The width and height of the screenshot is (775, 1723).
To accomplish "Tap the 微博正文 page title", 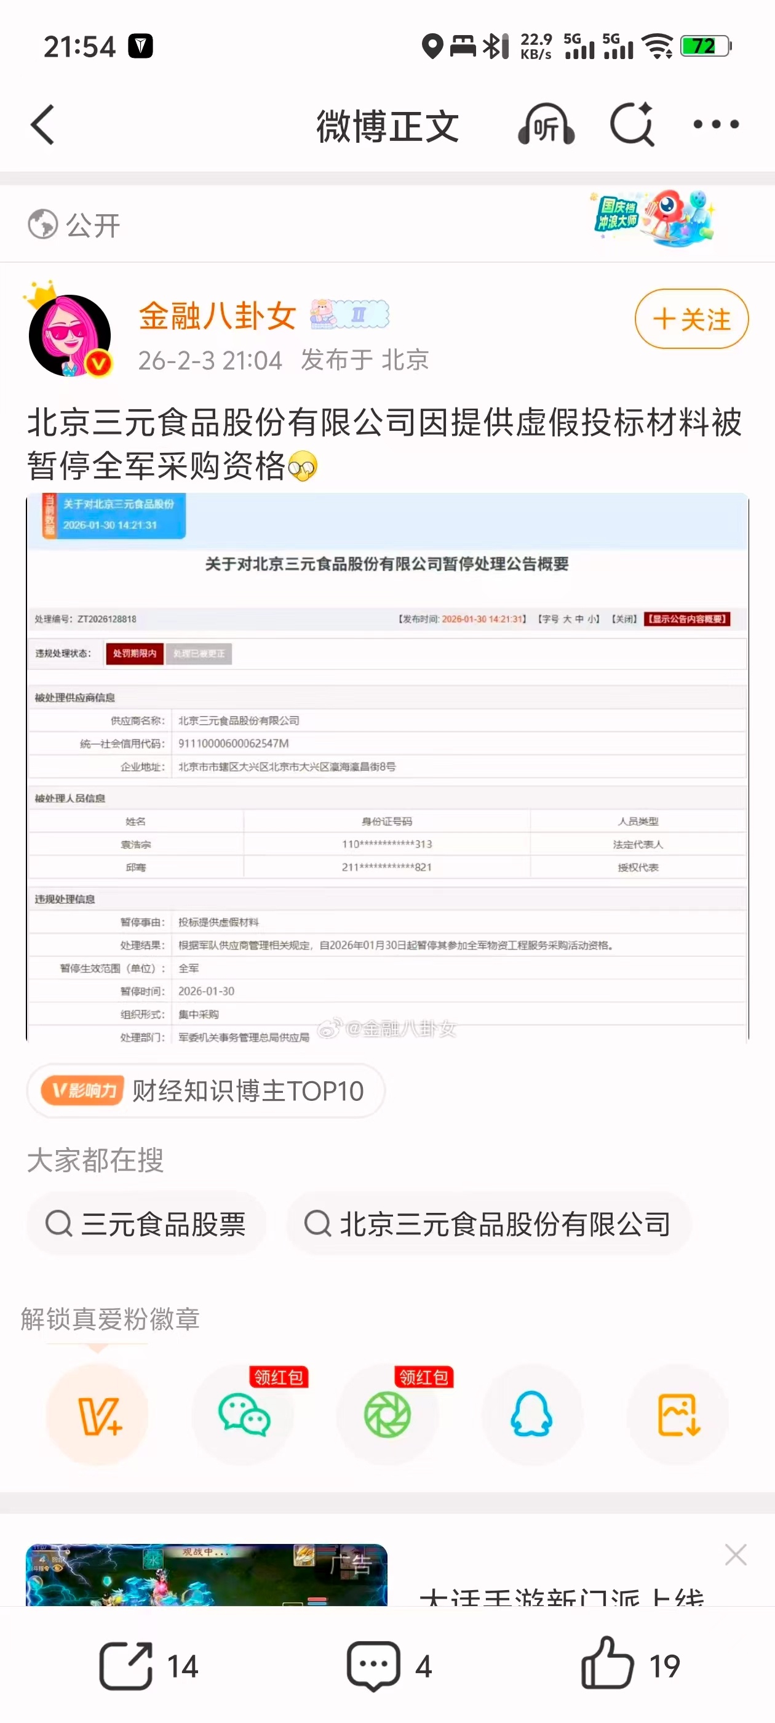I will tap(387, 126).
